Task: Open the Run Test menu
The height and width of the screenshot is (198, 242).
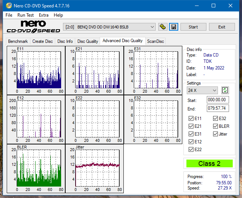Action: tap(26, 15)
